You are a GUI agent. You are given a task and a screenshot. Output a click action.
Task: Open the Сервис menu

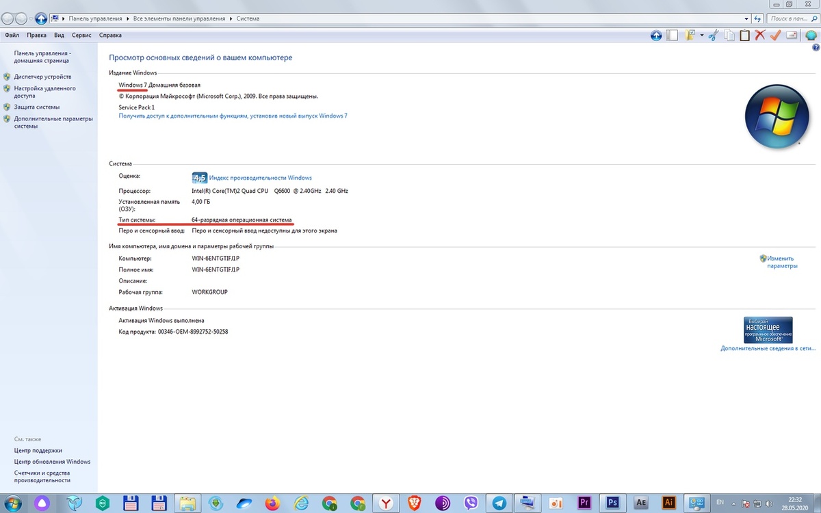(x=81, y=35)
